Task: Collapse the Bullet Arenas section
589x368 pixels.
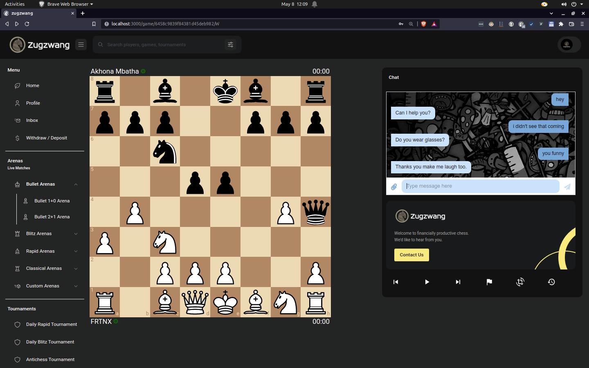Action: 76,184
